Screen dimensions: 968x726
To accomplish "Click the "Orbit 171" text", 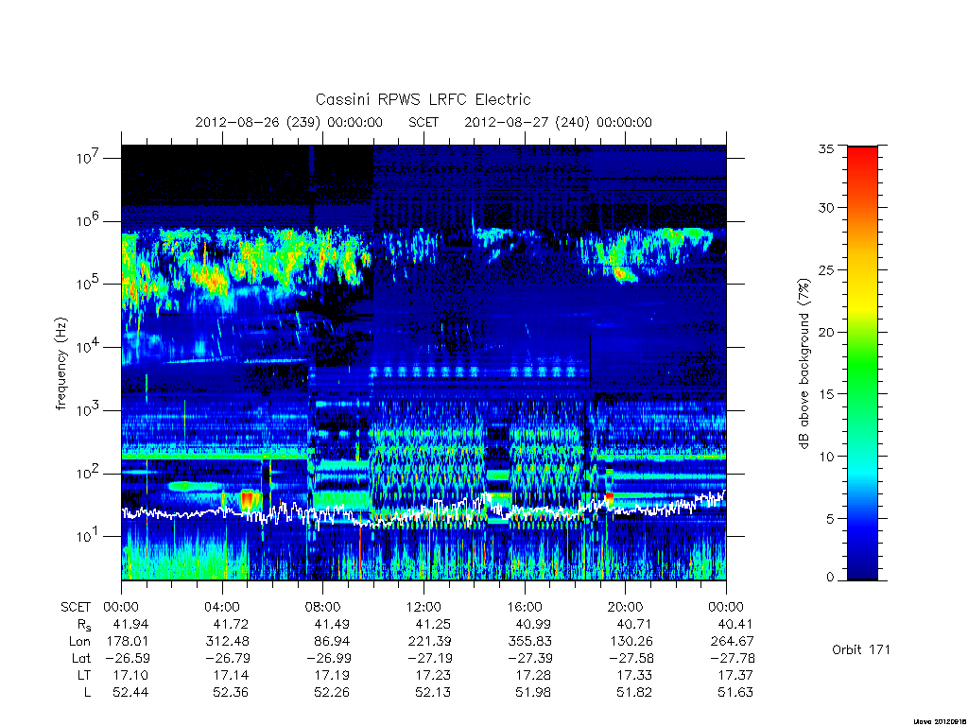I will [861, 649].
